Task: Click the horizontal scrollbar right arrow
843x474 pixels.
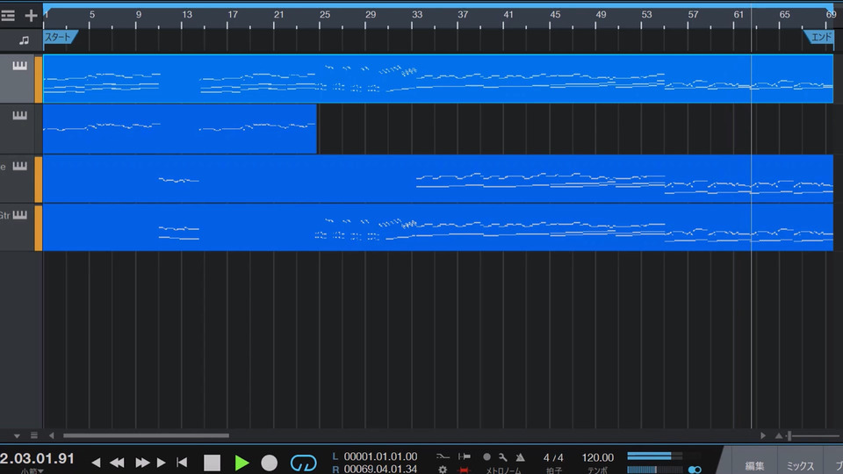Action: coord(762,435)
